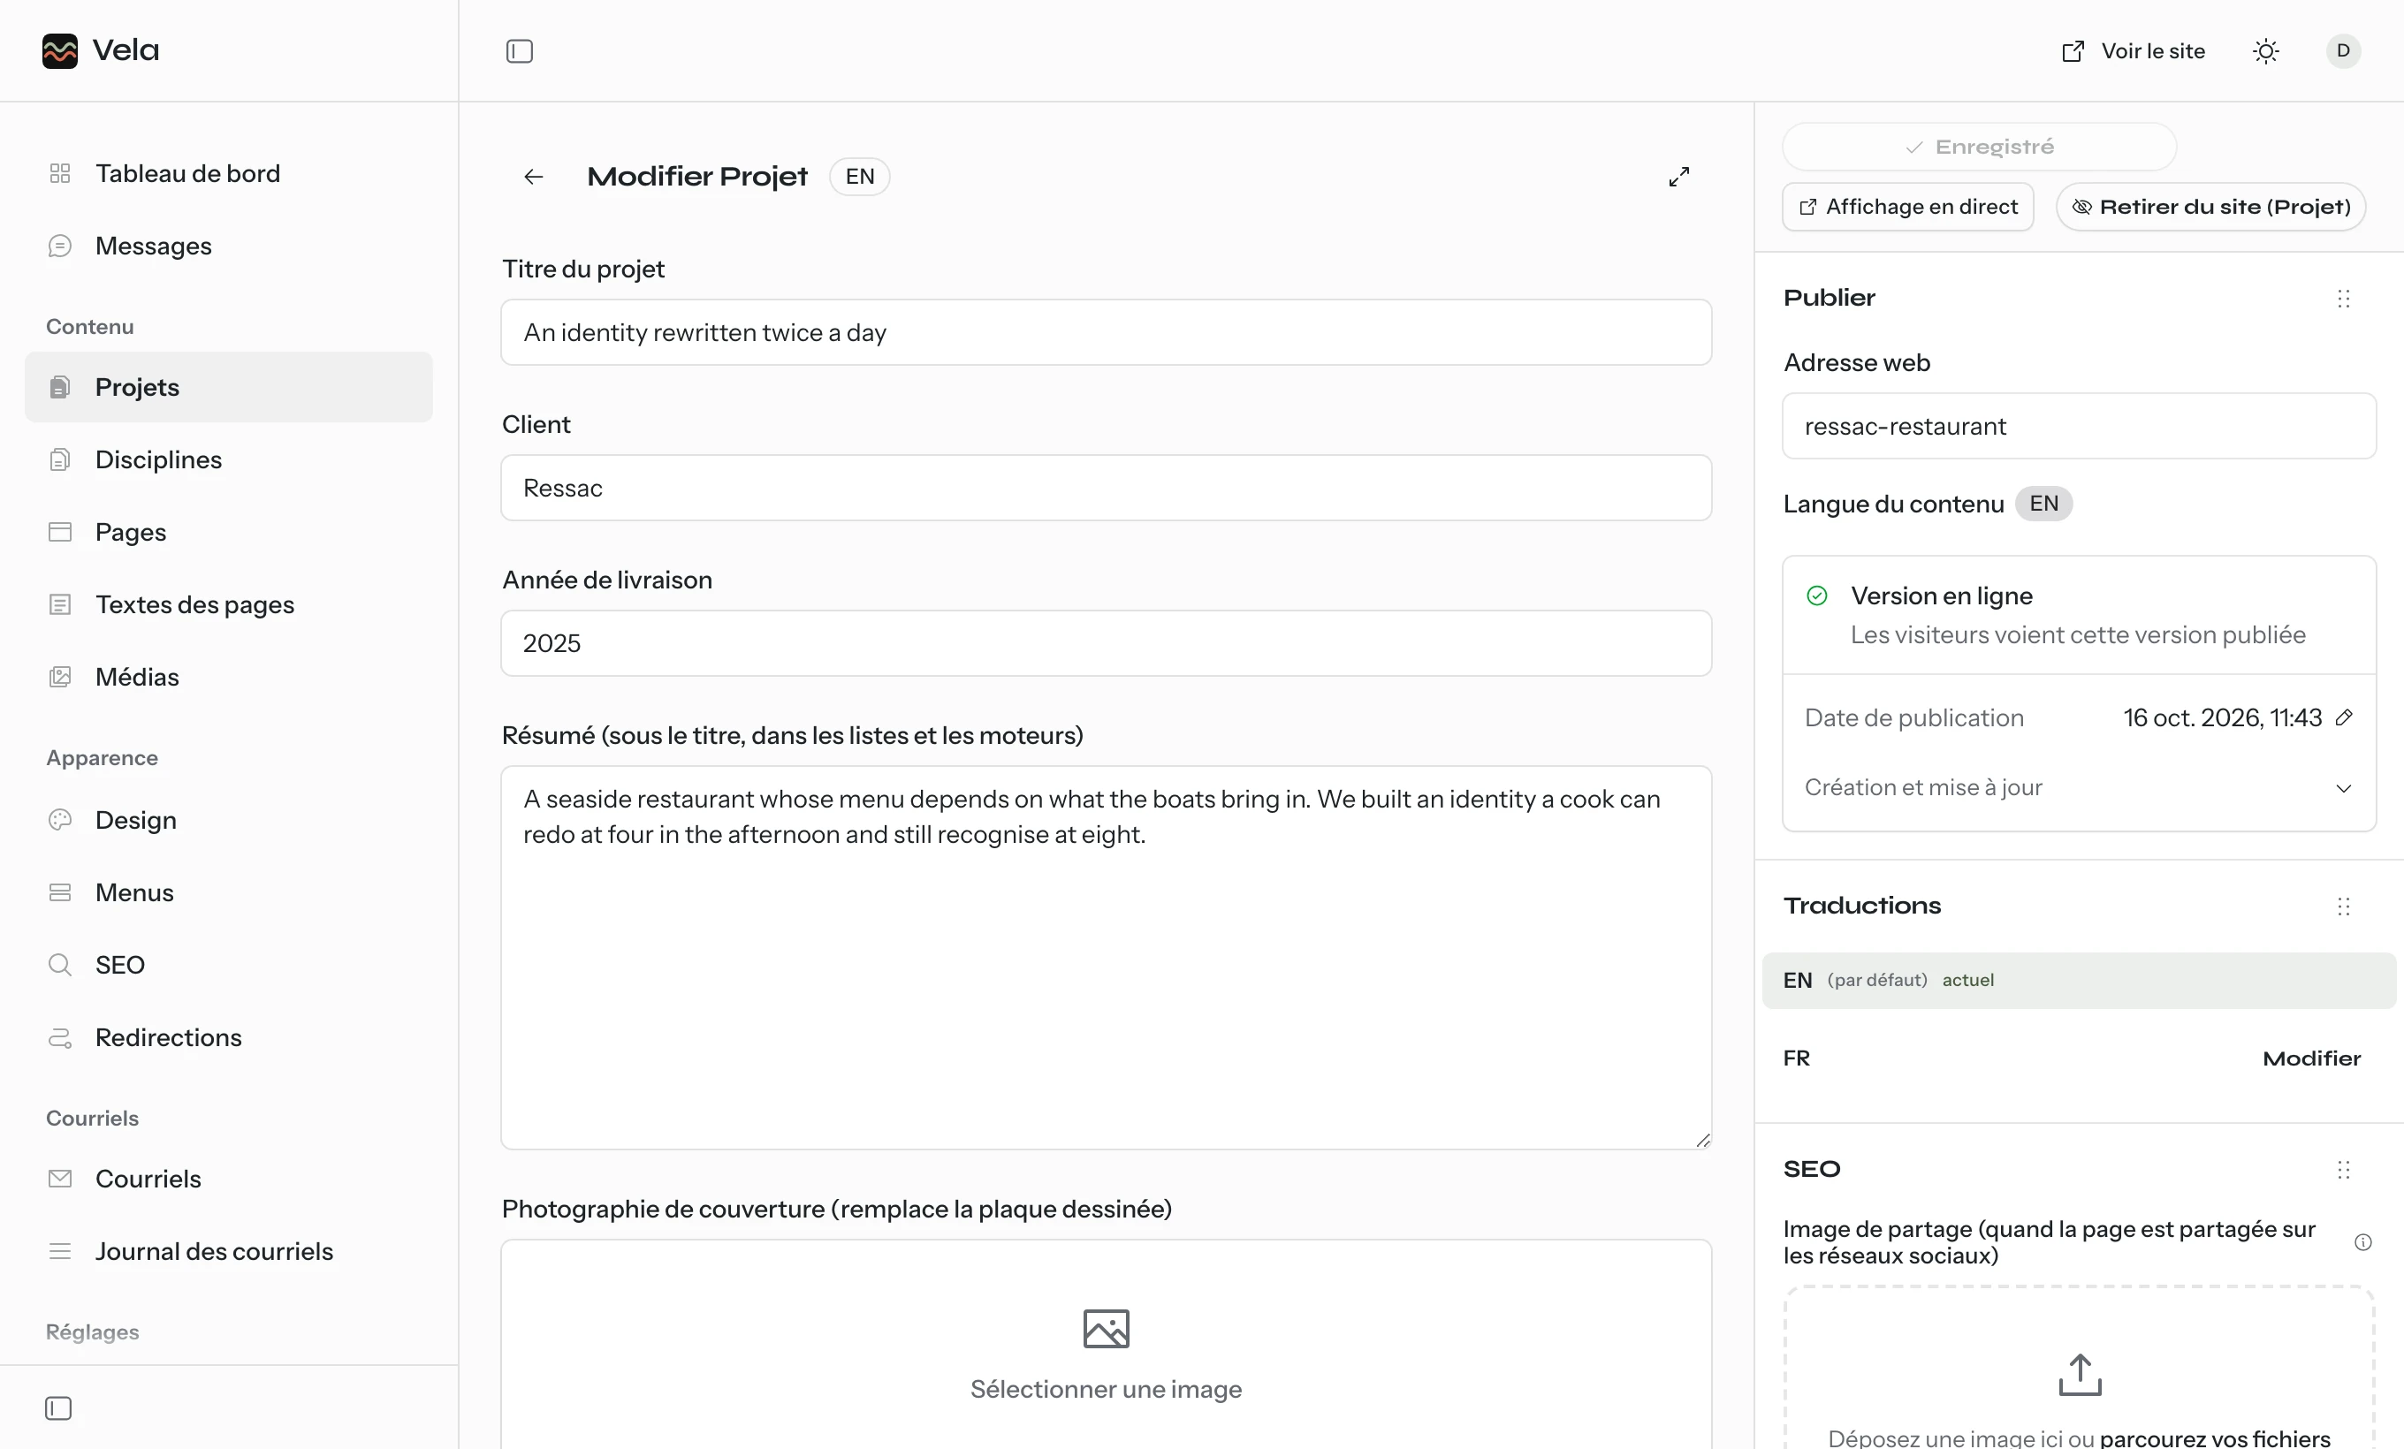This screenshot has height=1449, width=2404.
Task: Expand Création et mise à jour section
Action: click(2079, 788)
